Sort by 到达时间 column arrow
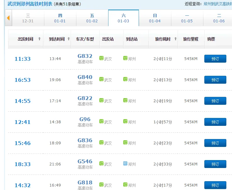 pyautogui.click(x=69, y=39)
